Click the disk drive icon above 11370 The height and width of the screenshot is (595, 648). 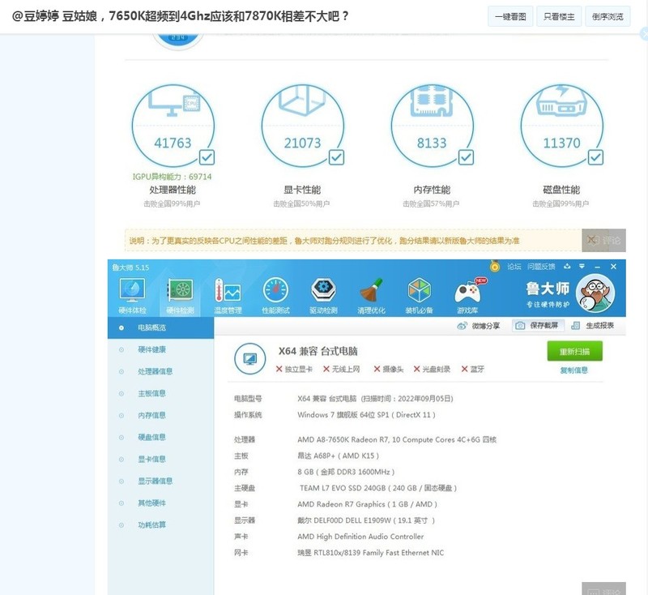(x=561, y=101)
